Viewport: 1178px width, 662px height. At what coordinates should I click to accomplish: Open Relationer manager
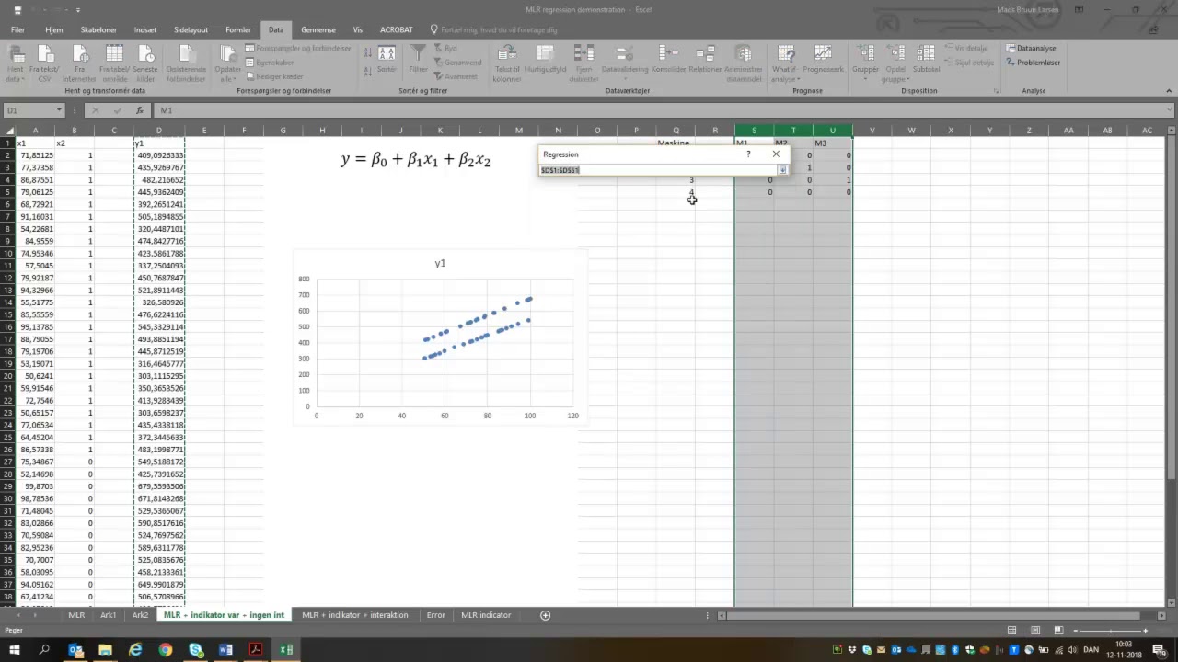[705, 59]
